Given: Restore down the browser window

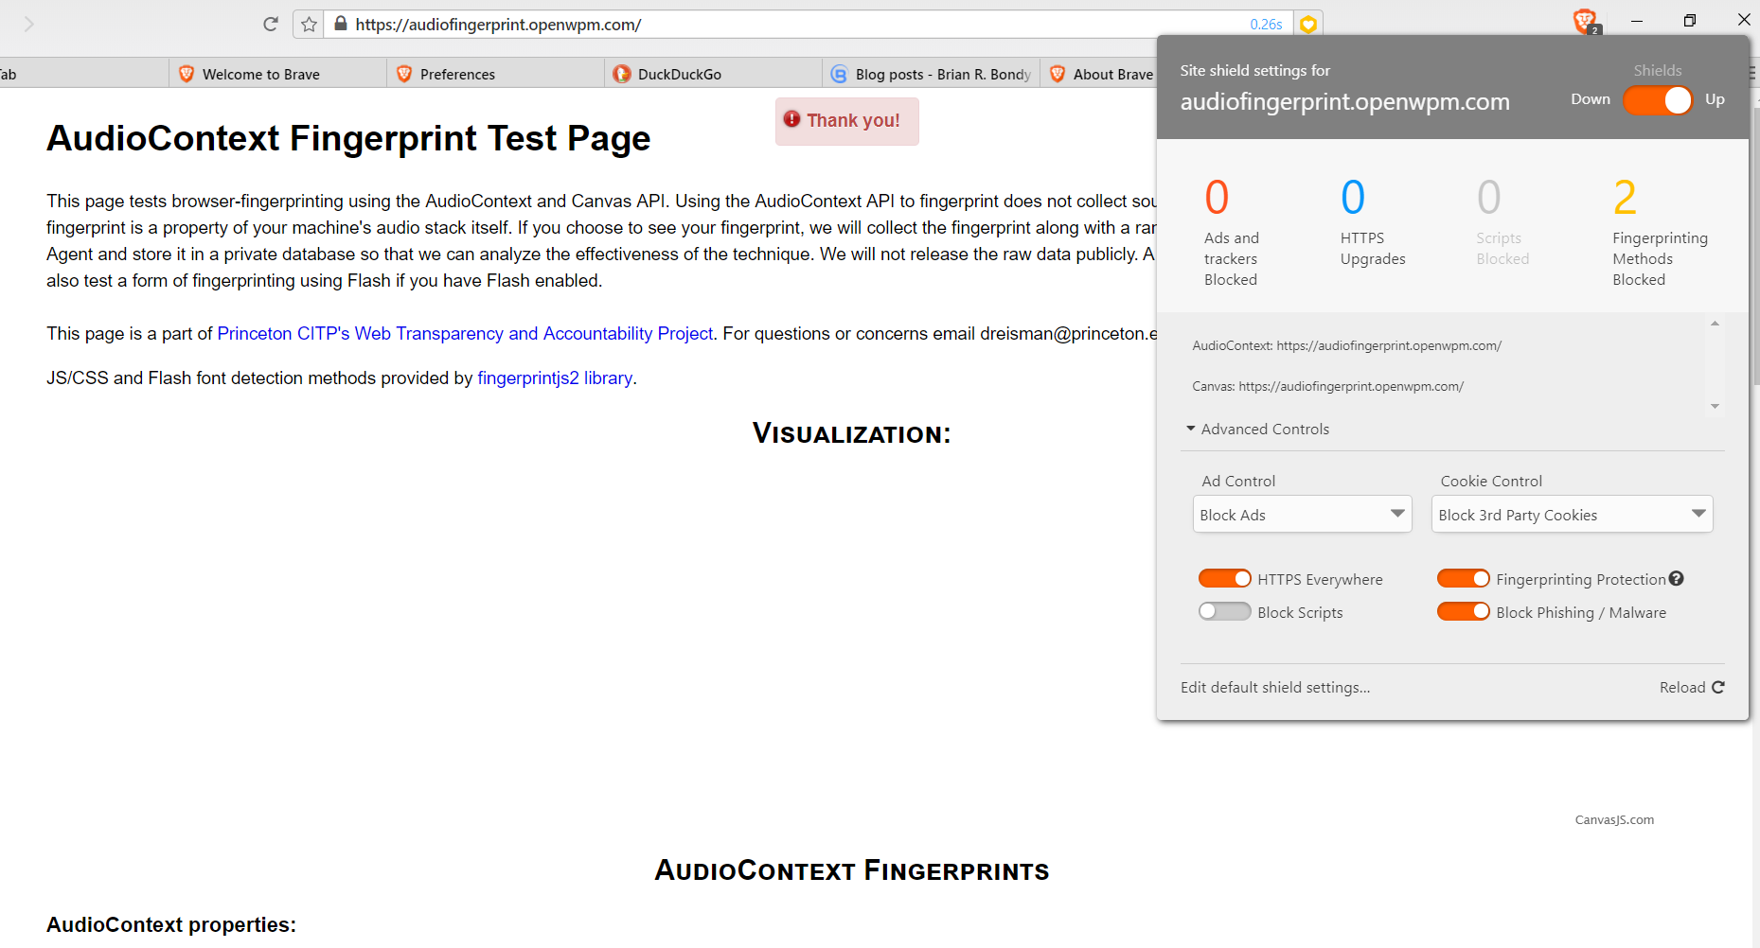Looking at the screenshot, I should pos(1690,20).
